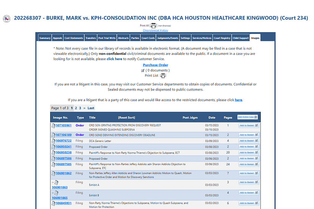
Task: Open document icon for Exhibit A
Action: tap(56, 182)
